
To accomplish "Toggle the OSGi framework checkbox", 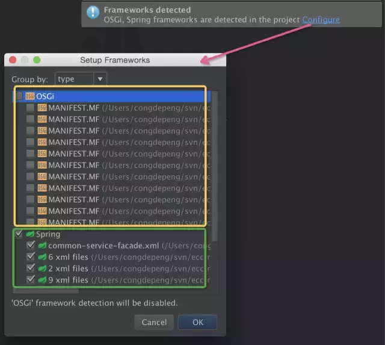I will tap(19, 96).
